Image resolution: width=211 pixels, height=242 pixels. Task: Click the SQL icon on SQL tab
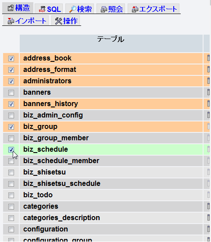(42, 9)
